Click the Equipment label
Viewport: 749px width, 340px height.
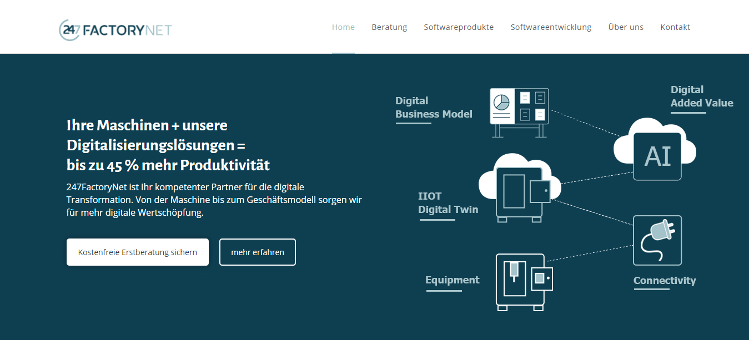[452, 280]
